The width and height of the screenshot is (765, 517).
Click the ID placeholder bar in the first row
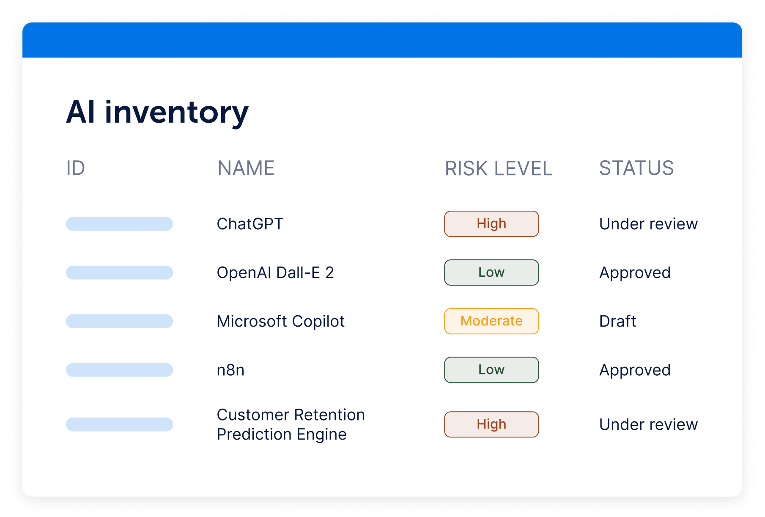point(120,224)
